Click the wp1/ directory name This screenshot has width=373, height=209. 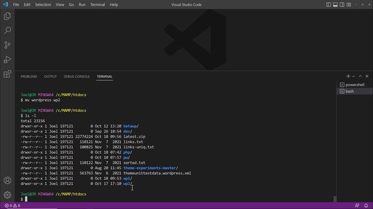coord(128,178)
